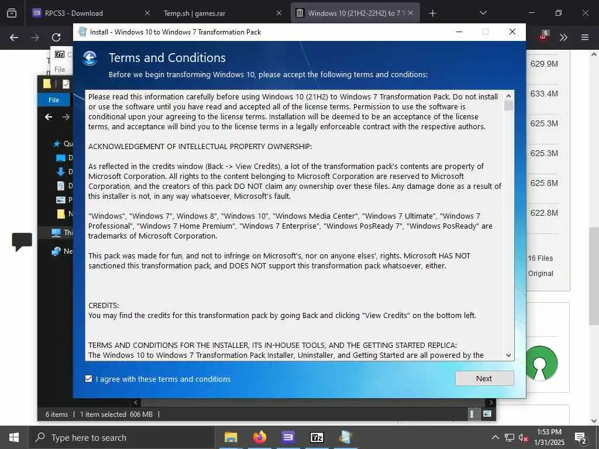Click File Explorer forward arrow
Viewport: 599px width, 449px height.
point(66,117)
